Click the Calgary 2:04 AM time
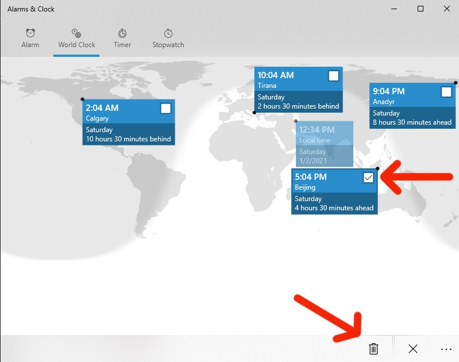The height and width of the screenshot is (362, 459). pos(102,108)
